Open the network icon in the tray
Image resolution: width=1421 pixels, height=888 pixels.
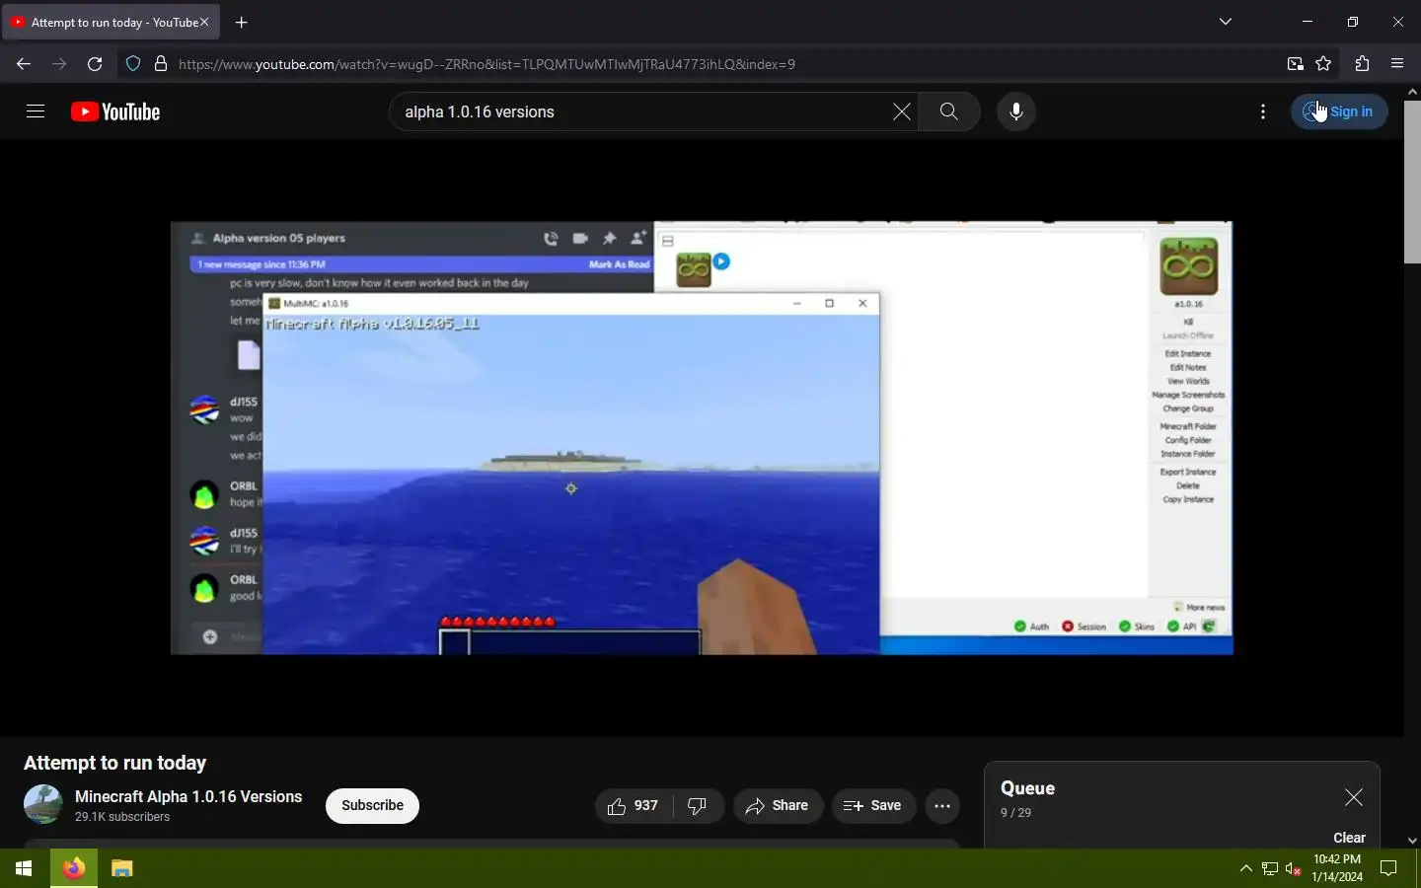[x=1270, y=868]
